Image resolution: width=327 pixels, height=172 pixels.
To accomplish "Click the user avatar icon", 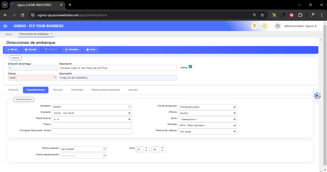I will point(278,26).
